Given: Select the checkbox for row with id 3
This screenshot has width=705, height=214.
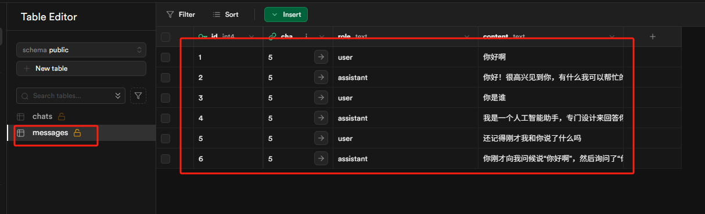Looking at the screenshot, I should pos(166,98).
